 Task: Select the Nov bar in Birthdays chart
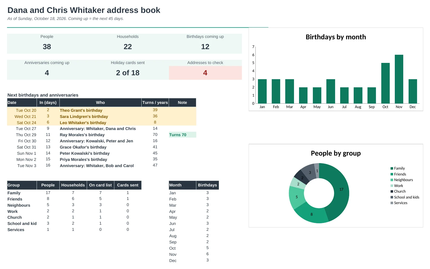click(399, 79)
